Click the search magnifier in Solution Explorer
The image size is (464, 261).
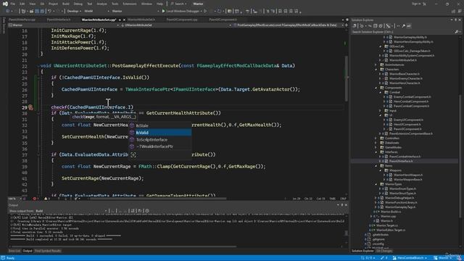point(456,32)
